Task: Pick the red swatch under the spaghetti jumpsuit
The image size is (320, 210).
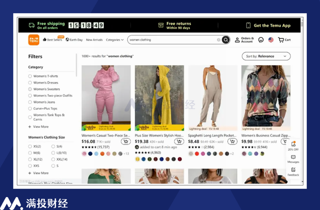Action: pos(197,154)
